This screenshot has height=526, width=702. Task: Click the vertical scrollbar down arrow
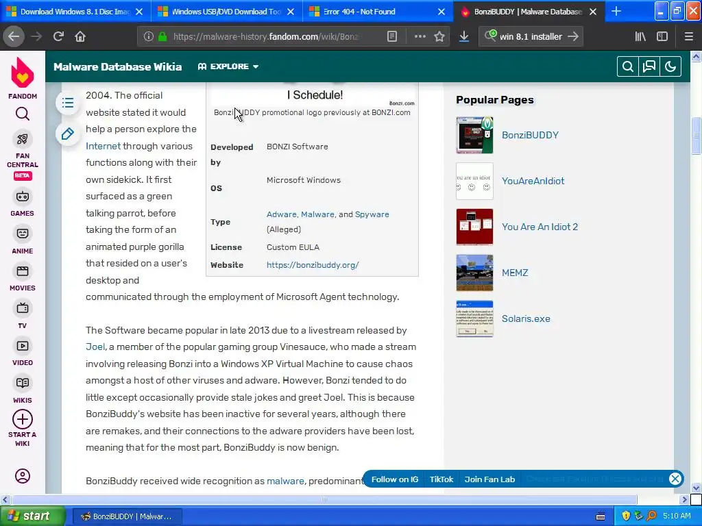(x=696, y=488)
